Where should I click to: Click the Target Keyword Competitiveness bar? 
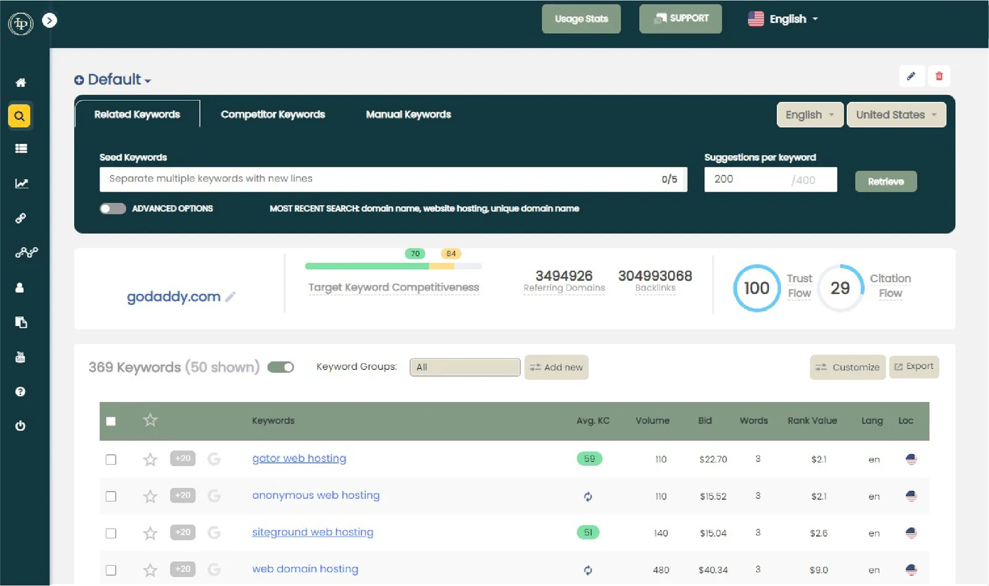pos(393,266)
